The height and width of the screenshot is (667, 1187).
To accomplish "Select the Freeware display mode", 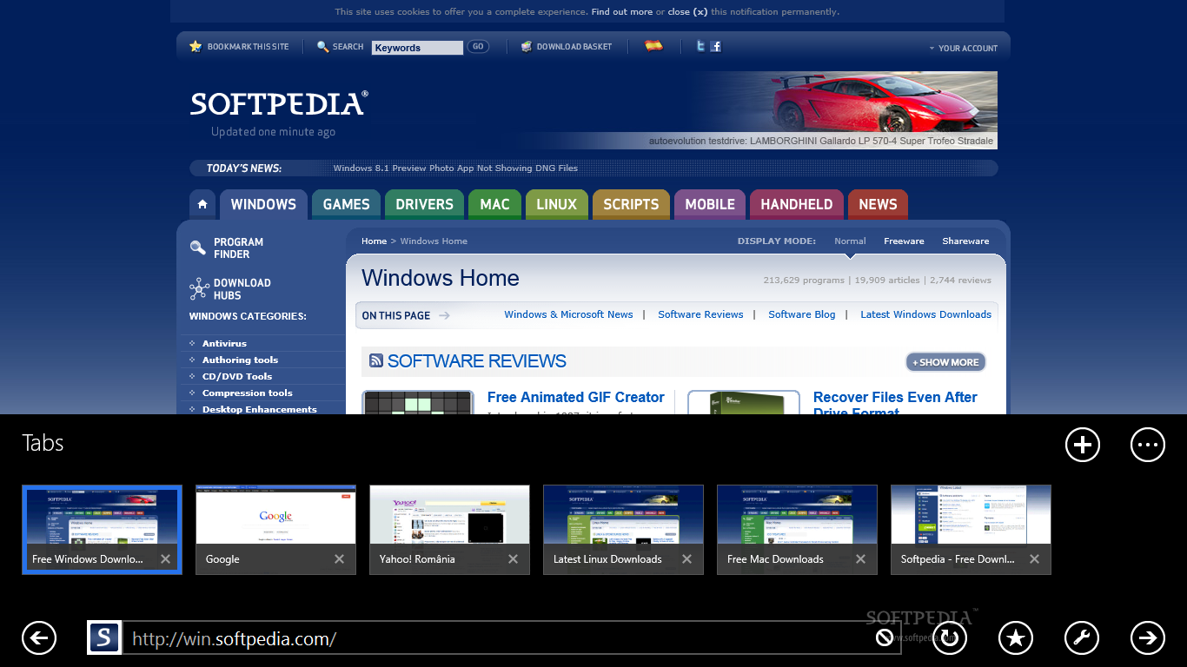I will [904, 241].
